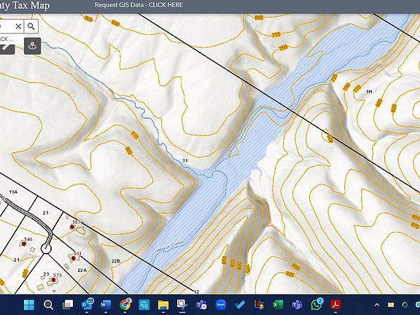This screenshot has height=315, width=420.
Task: Switch to Google Chrome in the taskbar
Action: (125, 305)
